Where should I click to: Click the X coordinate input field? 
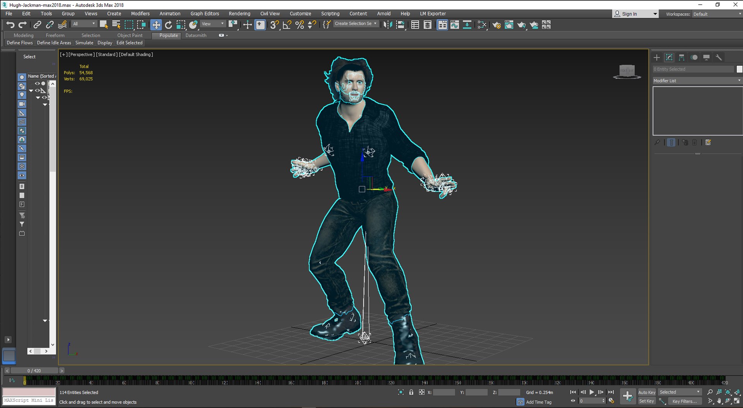(x=444, y=393)
